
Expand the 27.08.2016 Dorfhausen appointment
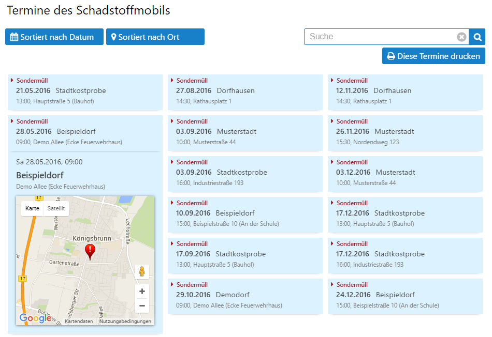(245, 92)
